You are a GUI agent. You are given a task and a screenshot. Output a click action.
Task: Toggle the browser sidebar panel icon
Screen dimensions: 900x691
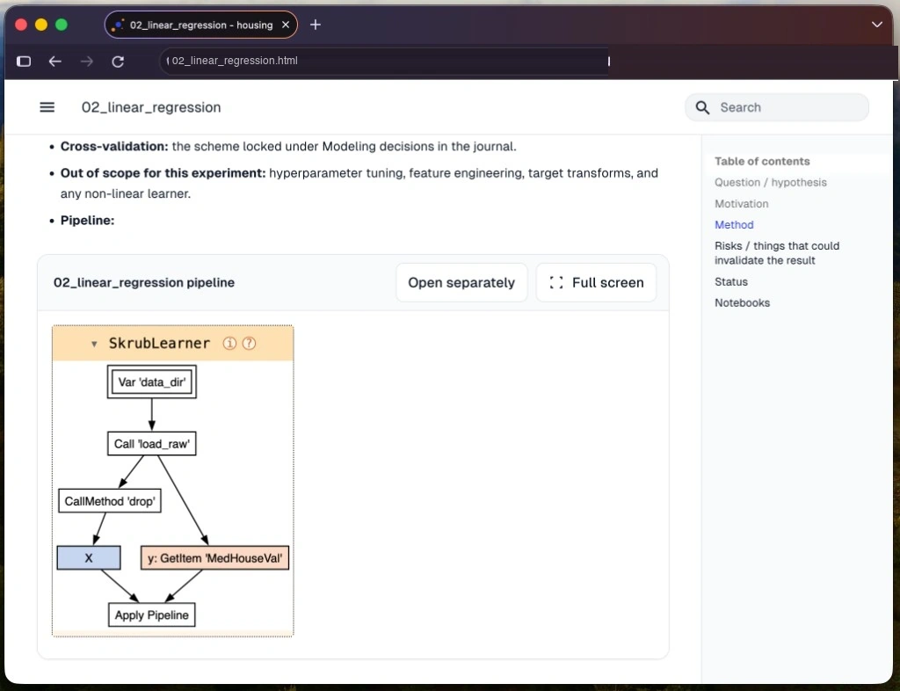[x=24, y=61]
